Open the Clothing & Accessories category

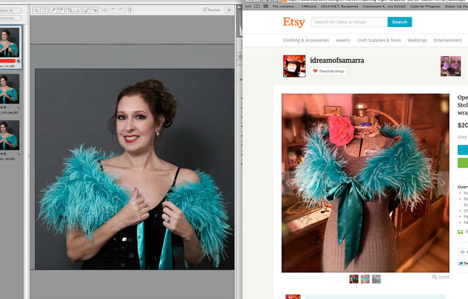306,40
